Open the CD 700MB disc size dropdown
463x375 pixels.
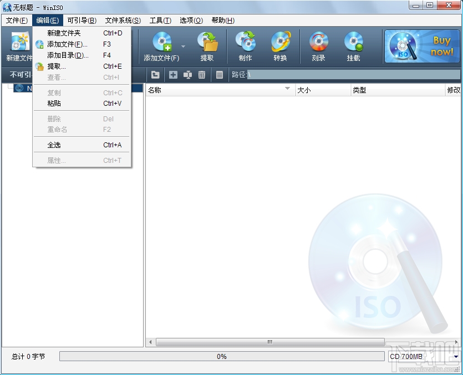pos(456,356)
